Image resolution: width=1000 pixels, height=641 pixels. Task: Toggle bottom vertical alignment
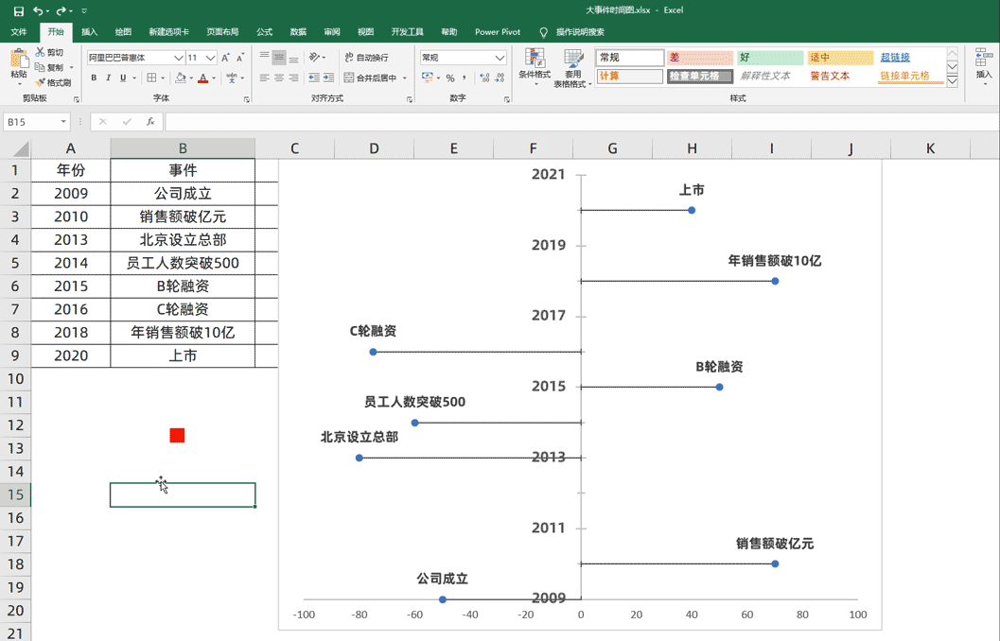293,58
